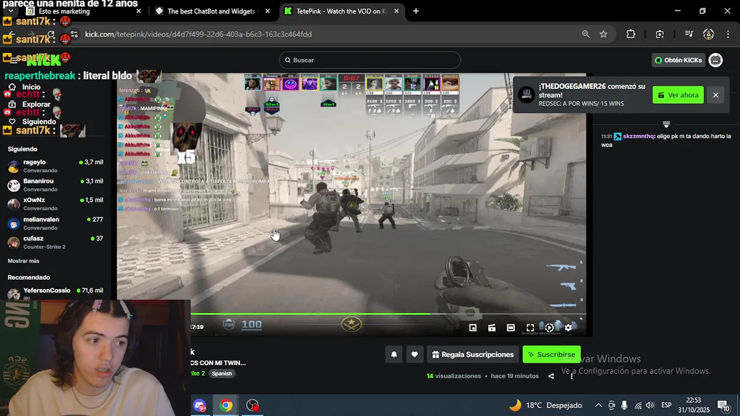Toggle fullscreen on the video player
The image size is (740, 416).
(x=530, y=328)
